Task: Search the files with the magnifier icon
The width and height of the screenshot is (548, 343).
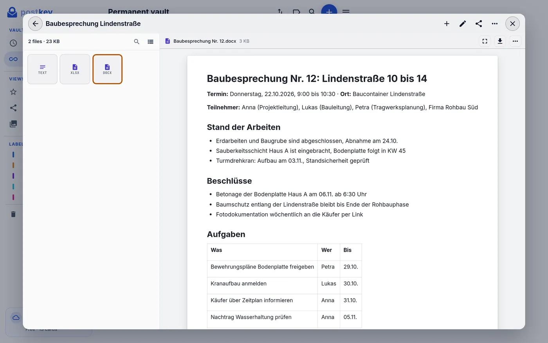Action: point(137,42)
